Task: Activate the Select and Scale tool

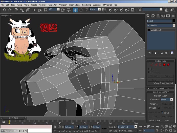Action: point(86,10)
